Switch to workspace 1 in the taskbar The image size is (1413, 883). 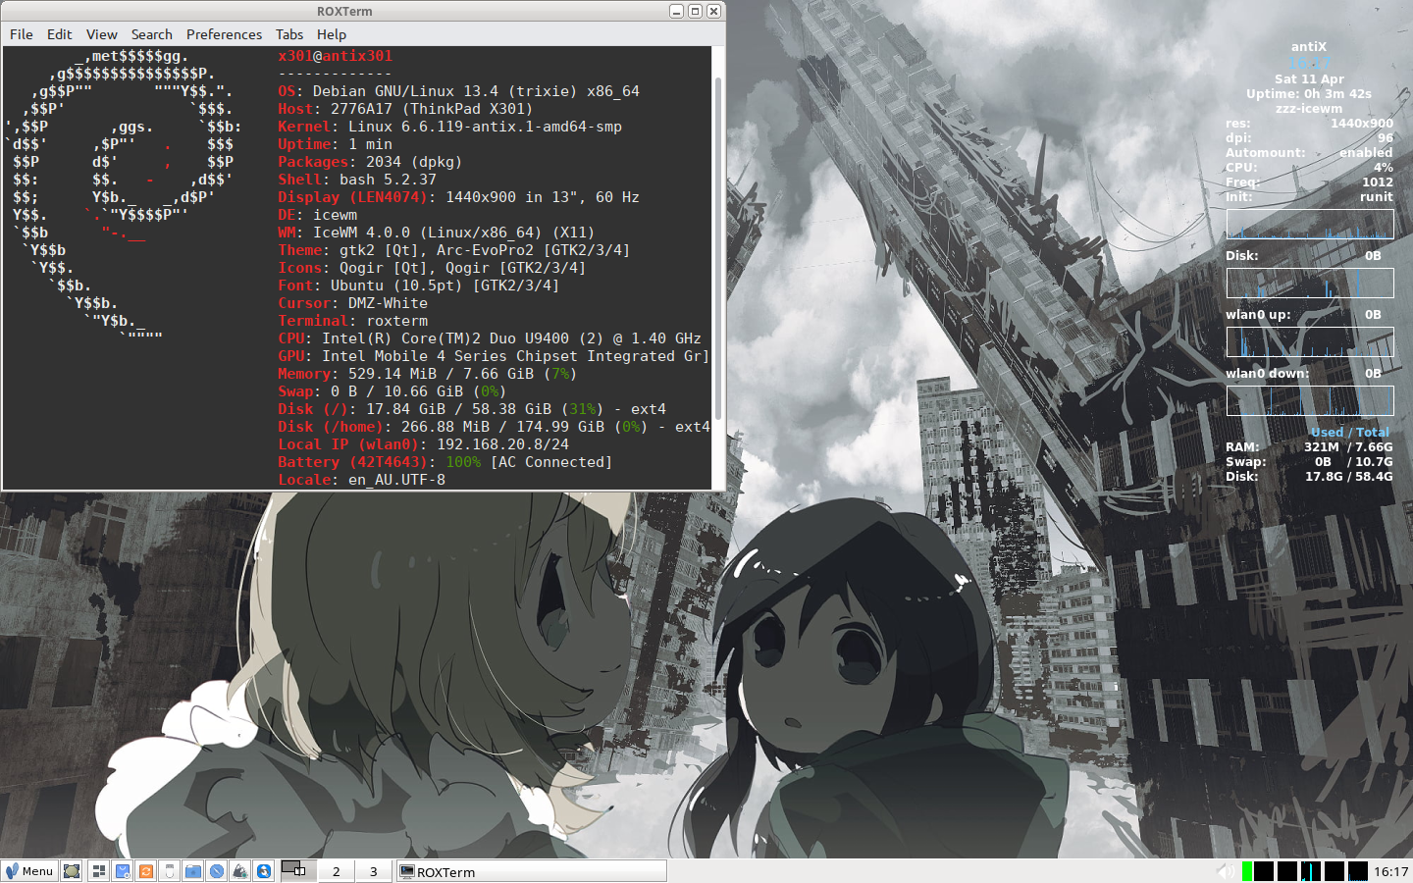coord(298,871)
